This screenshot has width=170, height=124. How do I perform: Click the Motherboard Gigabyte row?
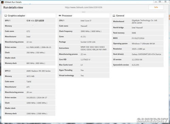pyautogui.click(x=138, y=21)
